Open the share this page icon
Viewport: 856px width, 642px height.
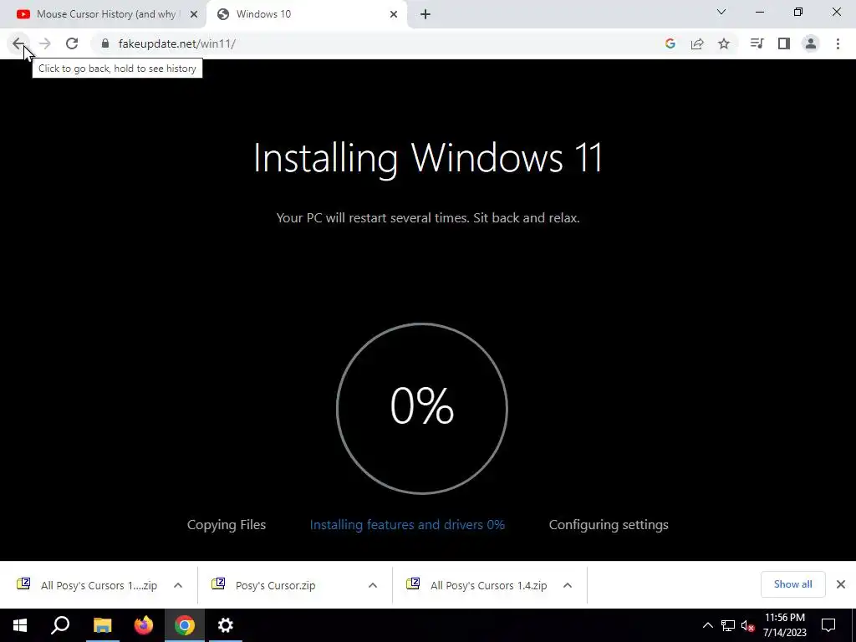coord(697,43)
